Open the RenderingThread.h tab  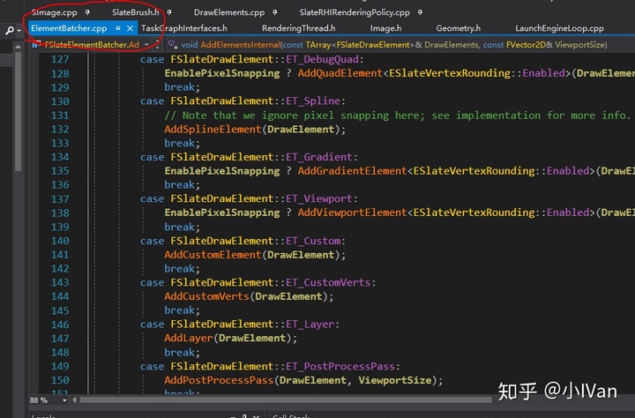[x=298, y=28]
